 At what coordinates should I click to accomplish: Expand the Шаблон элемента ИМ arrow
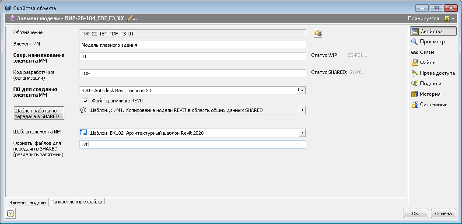pyautogui.click(x=302, y=133)
